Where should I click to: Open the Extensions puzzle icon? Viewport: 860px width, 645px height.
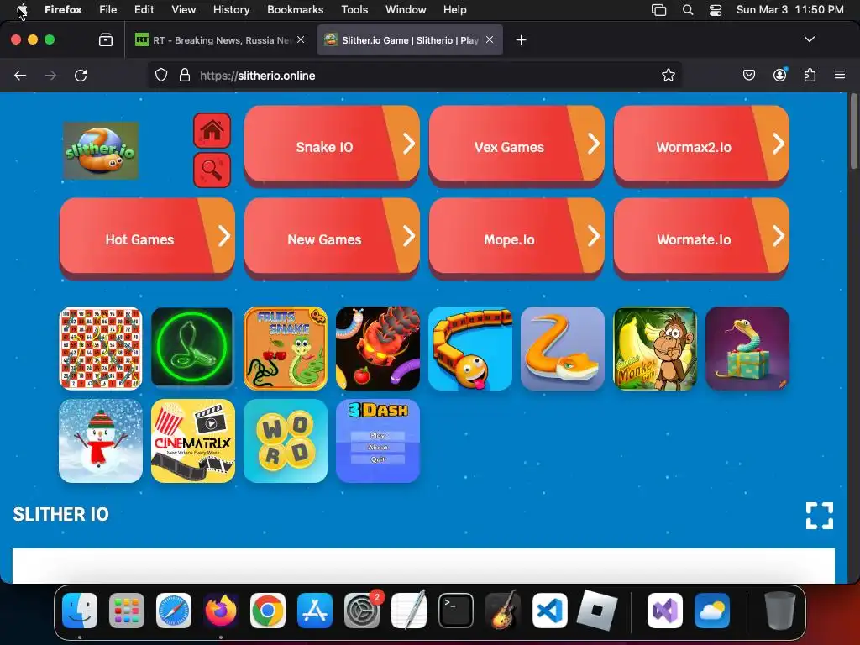pyautogui.click(x=810, y=76)
